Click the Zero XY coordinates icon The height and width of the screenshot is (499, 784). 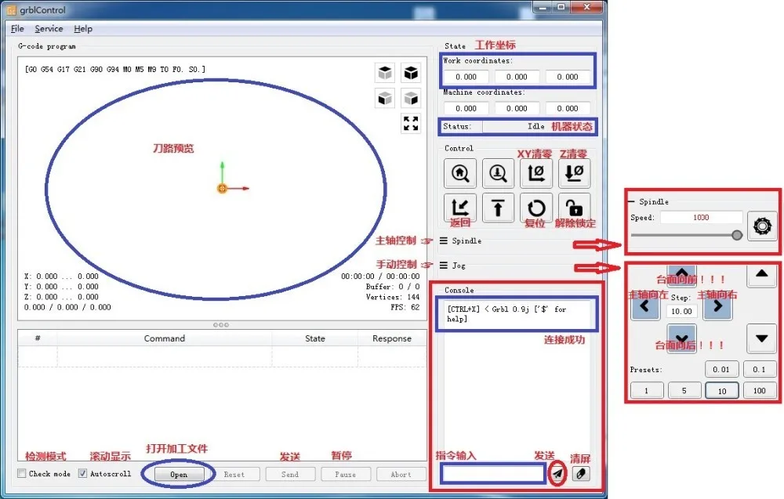click(x=536, y=172)
